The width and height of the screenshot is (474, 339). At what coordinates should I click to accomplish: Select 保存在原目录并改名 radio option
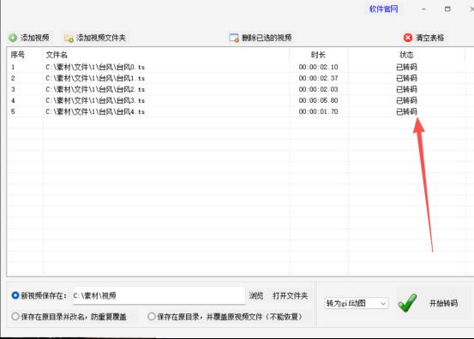(15, 317)
